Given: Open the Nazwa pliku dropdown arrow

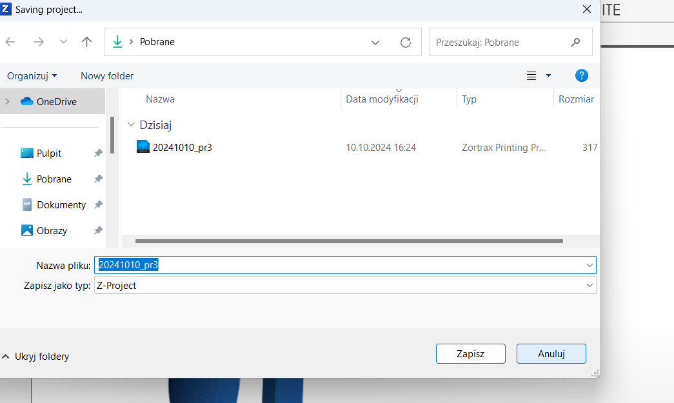Looking at the screenshot, I should click(590, 265).
